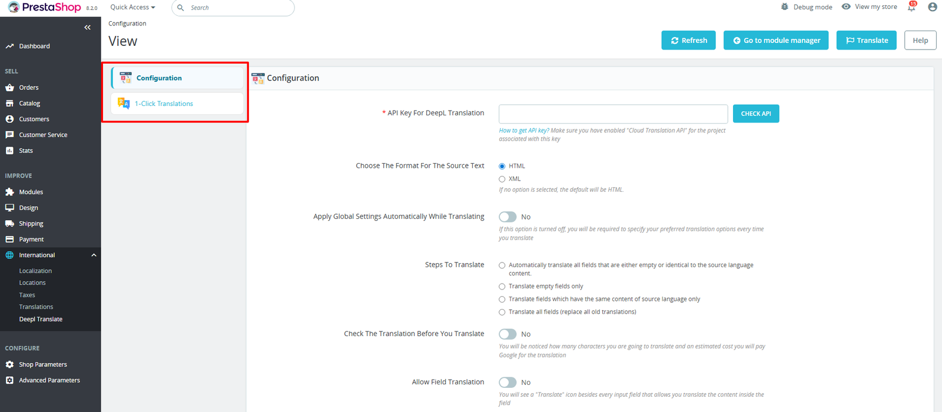Open the user profile avatar icon
Screen dimensions: 942x412
[x=932, y=7]
